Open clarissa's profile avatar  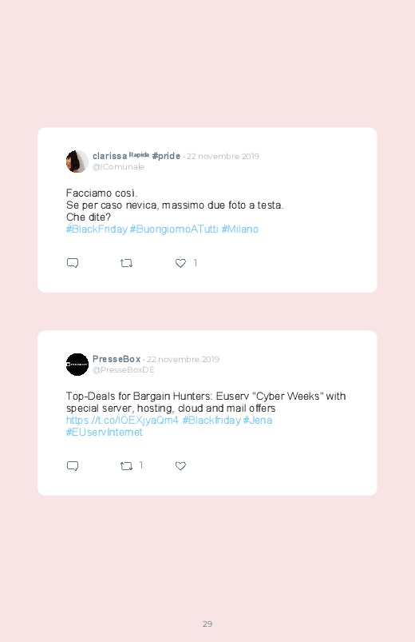point(77,161)
